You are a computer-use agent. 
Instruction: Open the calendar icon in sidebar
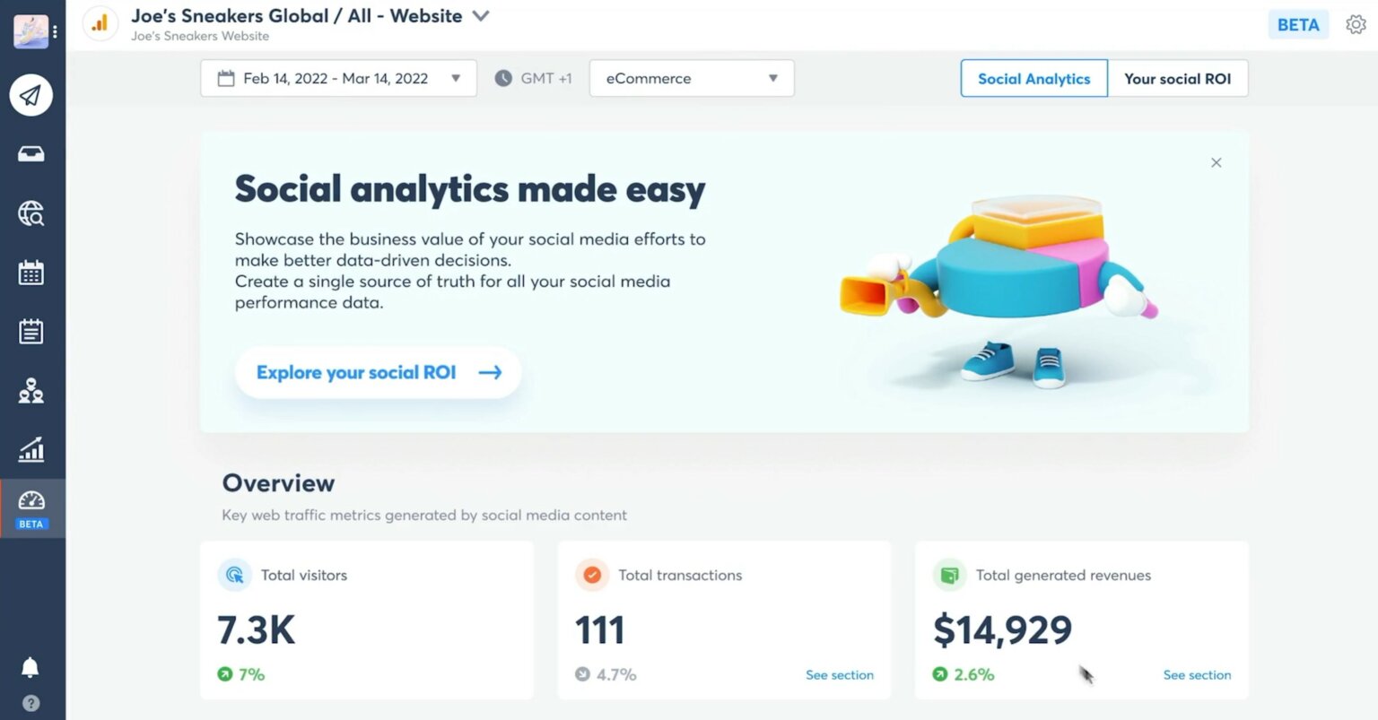tap(31, 272)
